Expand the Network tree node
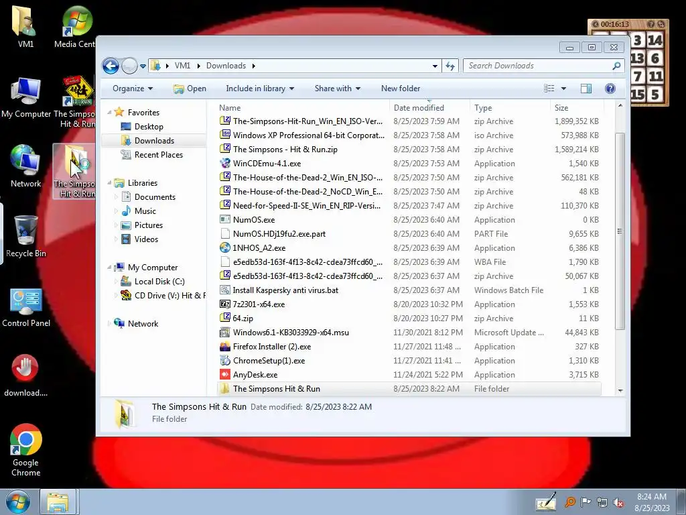 point(109,324)
